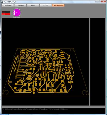Image resolution: width=107 pixels, height=115 pixels.
Task: Select the red status bar indicator
Action: 6,14
